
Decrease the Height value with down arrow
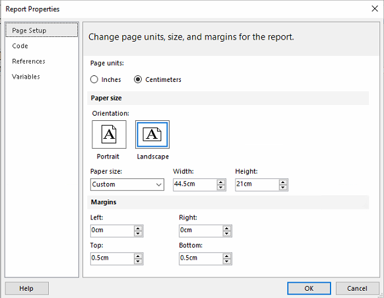click(283, 188)
